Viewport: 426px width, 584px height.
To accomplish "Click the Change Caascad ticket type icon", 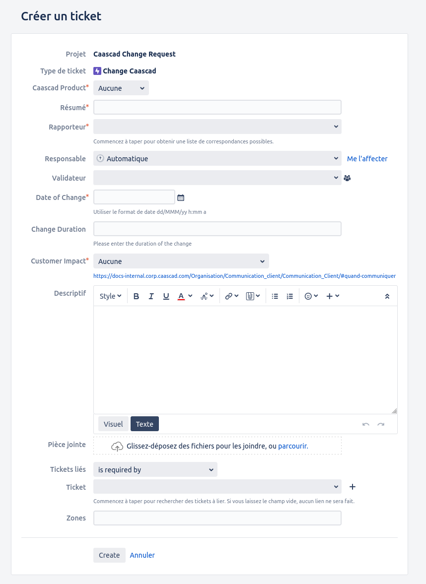I will click(97, 71).
